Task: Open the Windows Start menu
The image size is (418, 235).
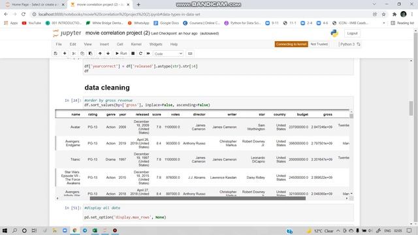Action: [5, 230]
